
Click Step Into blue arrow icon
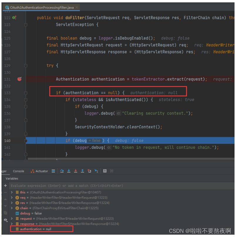69,171
